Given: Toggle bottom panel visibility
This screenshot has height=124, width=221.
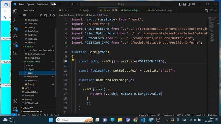Looking at the screenshot, I should pos(185,4).
